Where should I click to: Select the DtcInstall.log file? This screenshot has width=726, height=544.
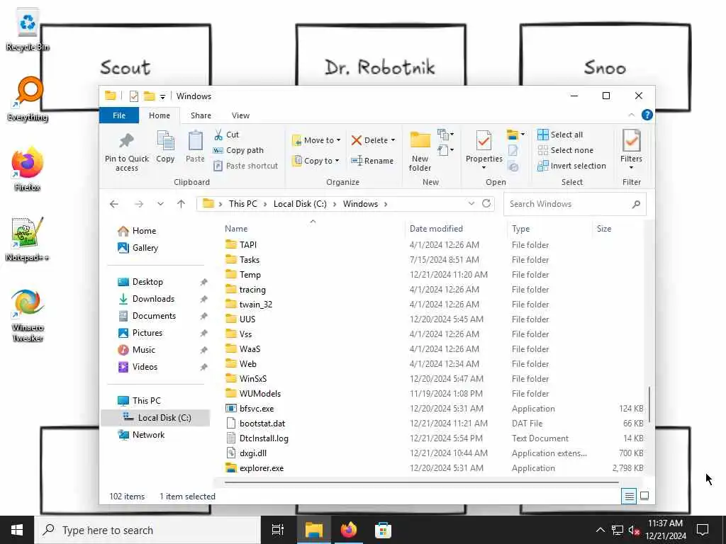pyautogui.click(x=257, y=438)
